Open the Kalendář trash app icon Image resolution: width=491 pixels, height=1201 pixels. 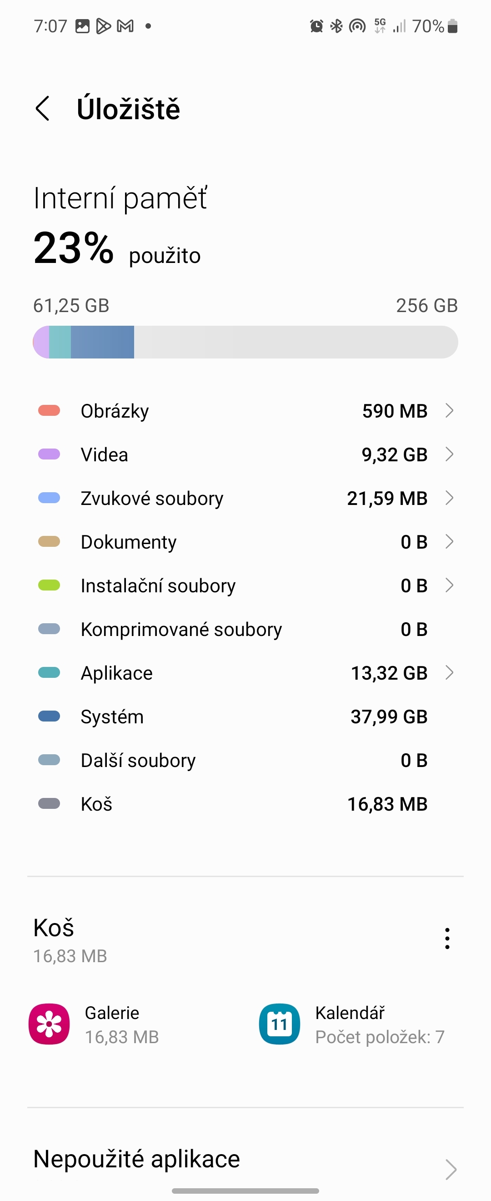(x=280, y=1024)
